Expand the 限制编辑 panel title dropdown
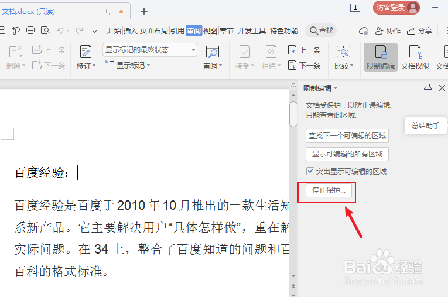Screen dimensions: 448x297 pos(336,88)
